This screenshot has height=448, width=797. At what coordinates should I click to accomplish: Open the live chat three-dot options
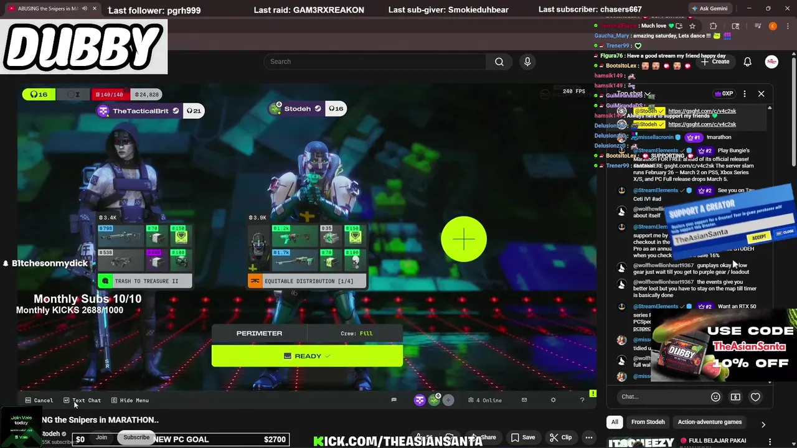tap(745, 94)
